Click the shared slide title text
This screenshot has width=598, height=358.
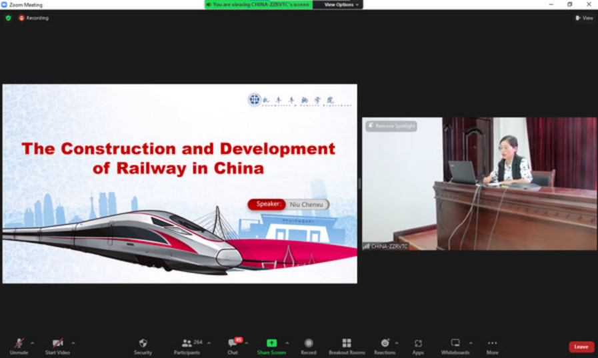tap(179, 158)
